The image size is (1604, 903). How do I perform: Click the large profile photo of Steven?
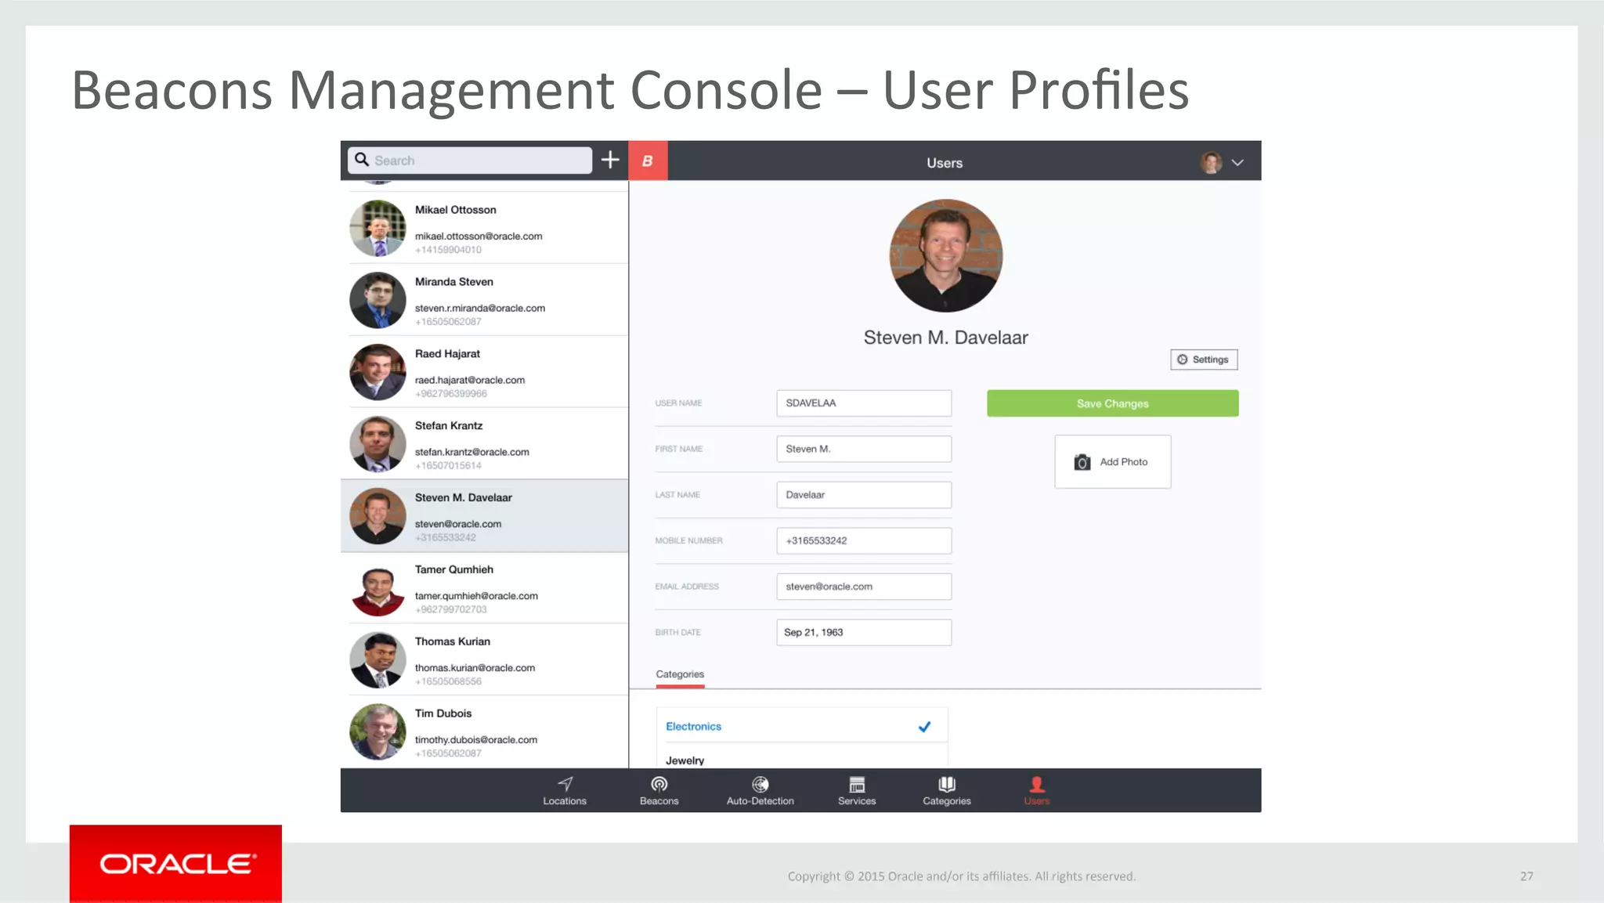click(945, 255)
